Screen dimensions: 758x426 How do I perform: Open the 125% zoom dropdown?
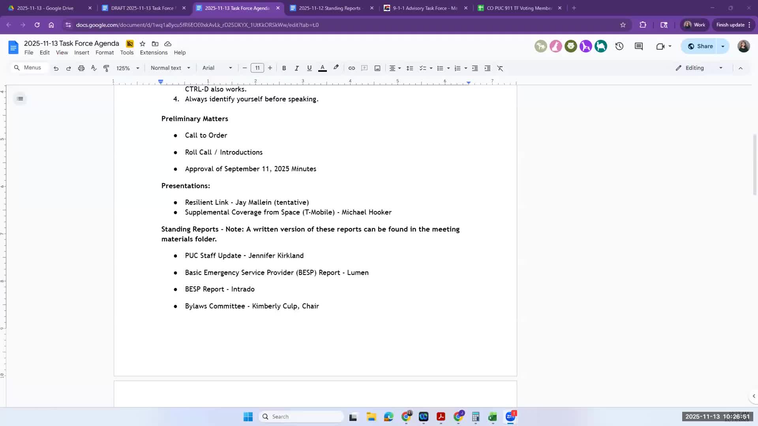click(x=128, y=68)
